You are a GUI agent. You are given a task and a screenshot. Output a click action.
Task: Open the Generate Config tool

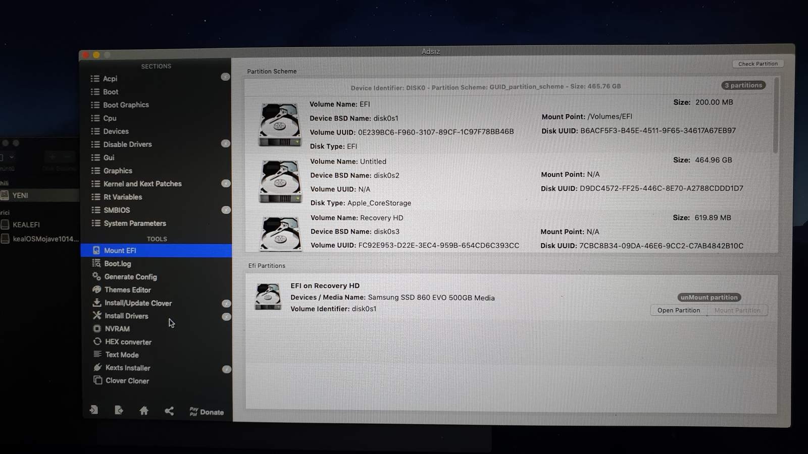pyautogui.click(x=130, y=277)
